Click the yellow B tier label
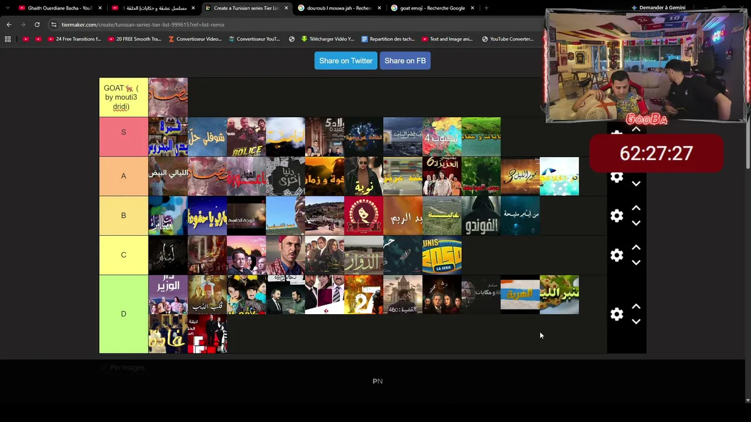This screenshot has height=422, width=751. click(123, 216)
